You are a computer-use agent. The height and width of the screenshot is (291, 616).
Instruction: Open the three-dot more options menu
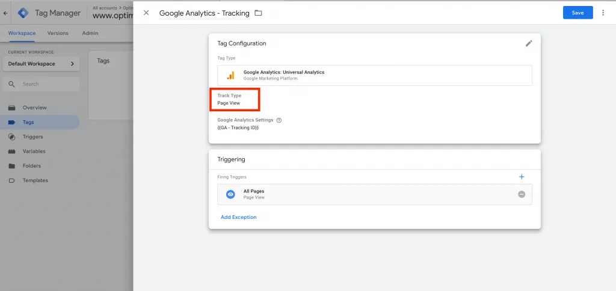point(603,13)
